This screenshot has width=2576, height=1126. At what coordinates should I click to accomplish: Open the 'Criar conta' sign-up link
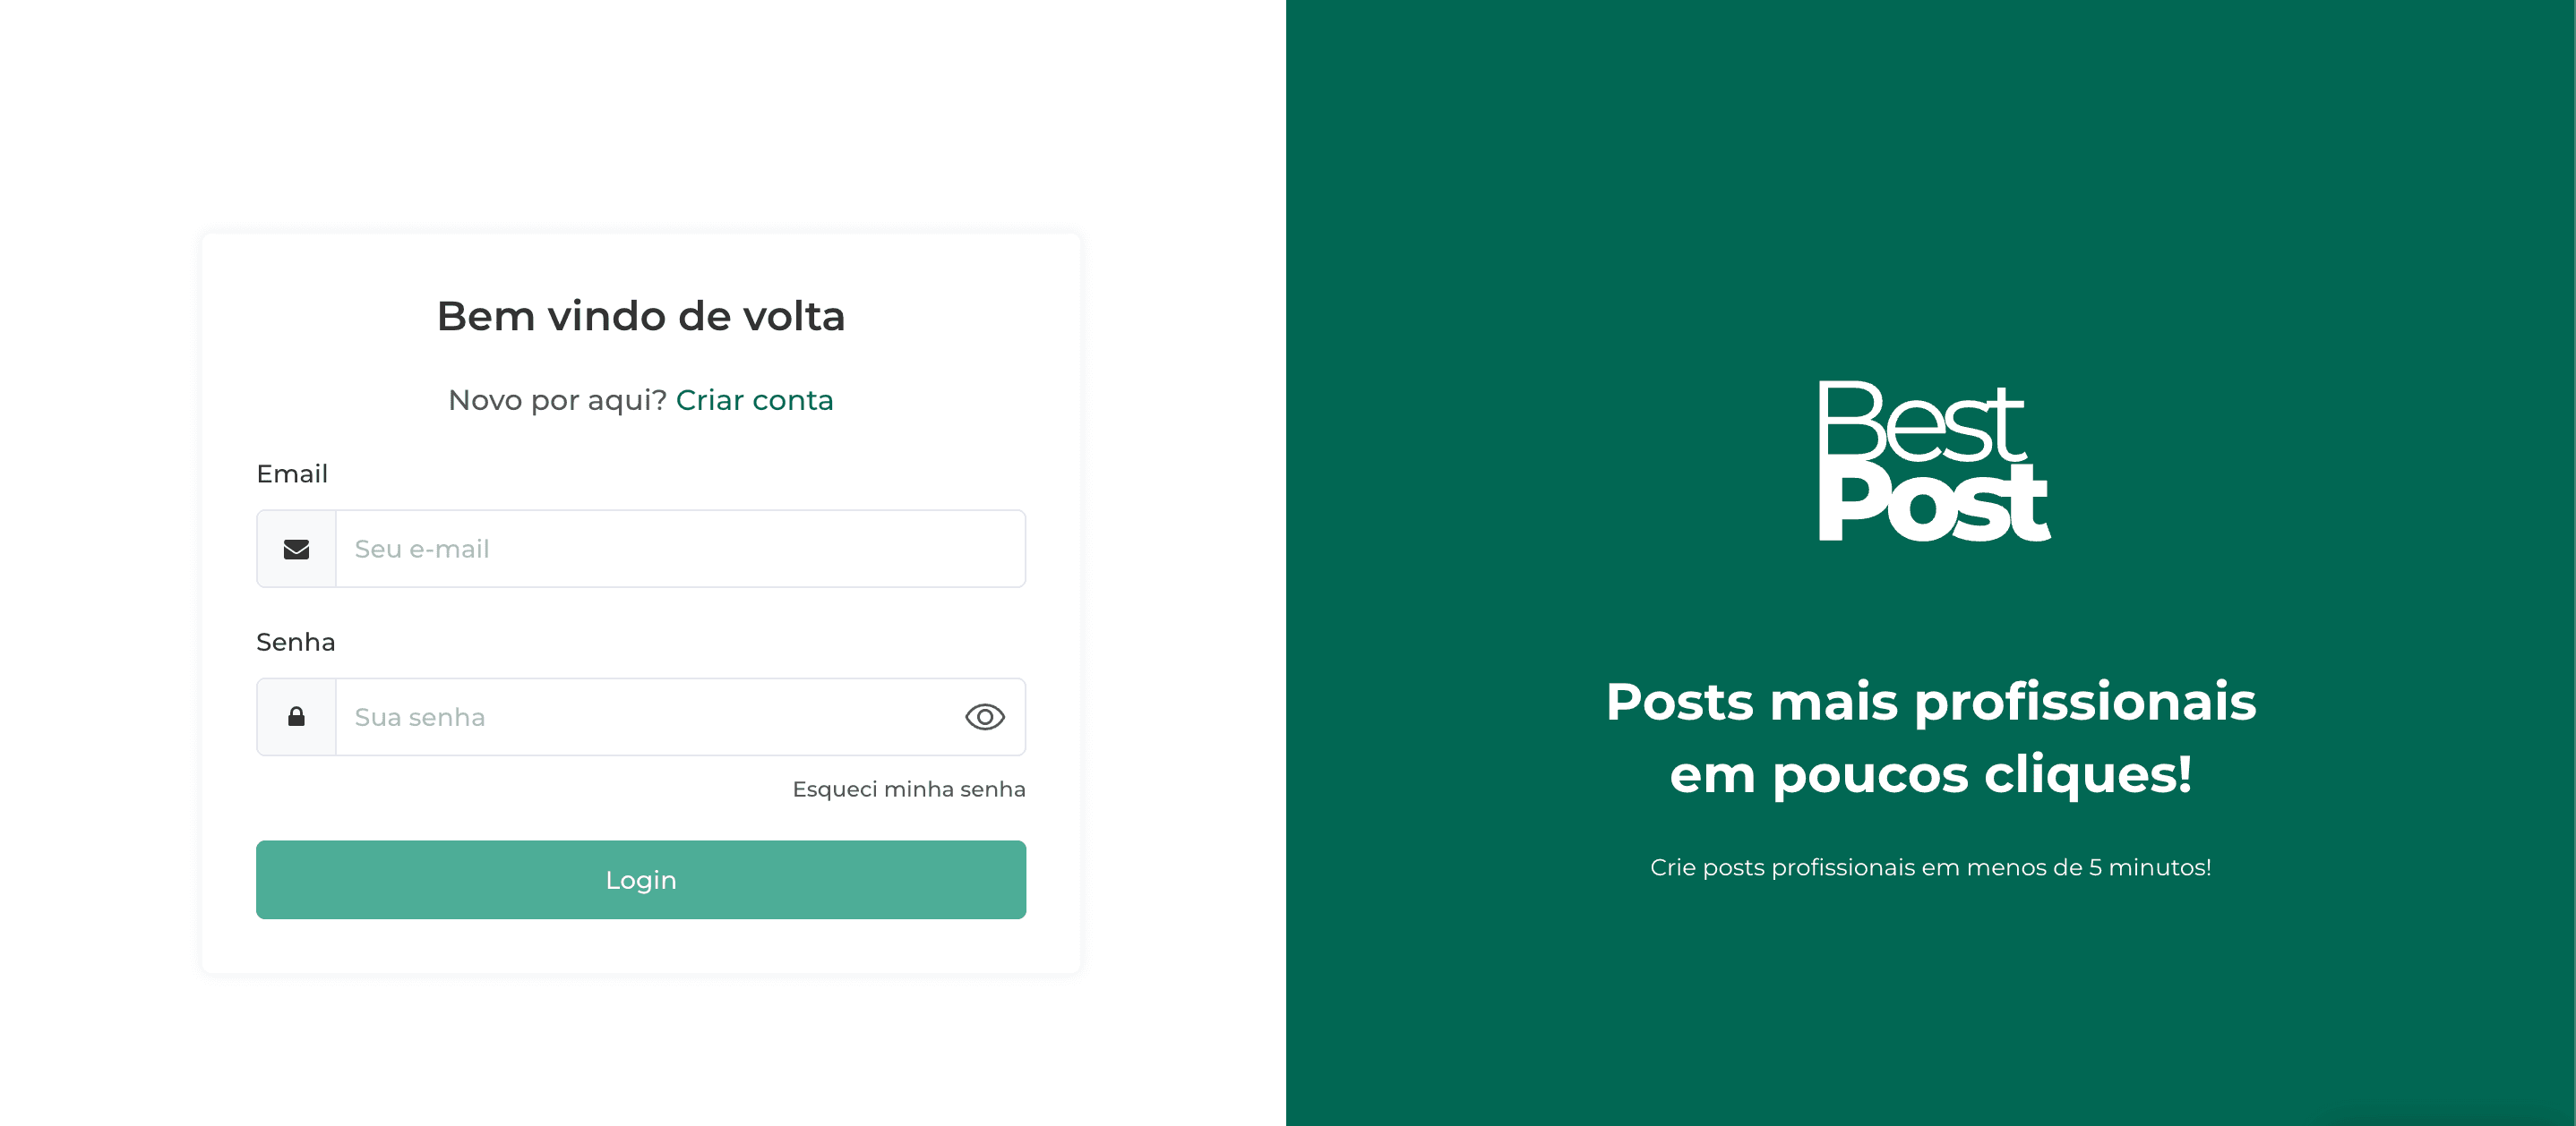pyautogui.click(x=754, y=401)
